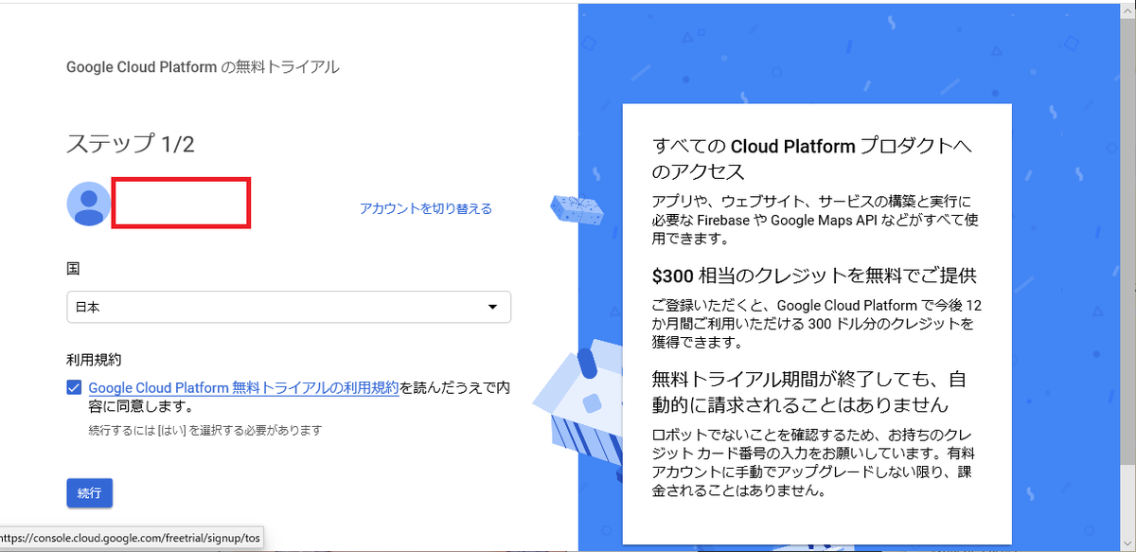This screenshot has height=552, width=1136.
Task: Click the status bar URL console.cloud.google.com/freetrial/signup/tos
Action: pos(131,539)
